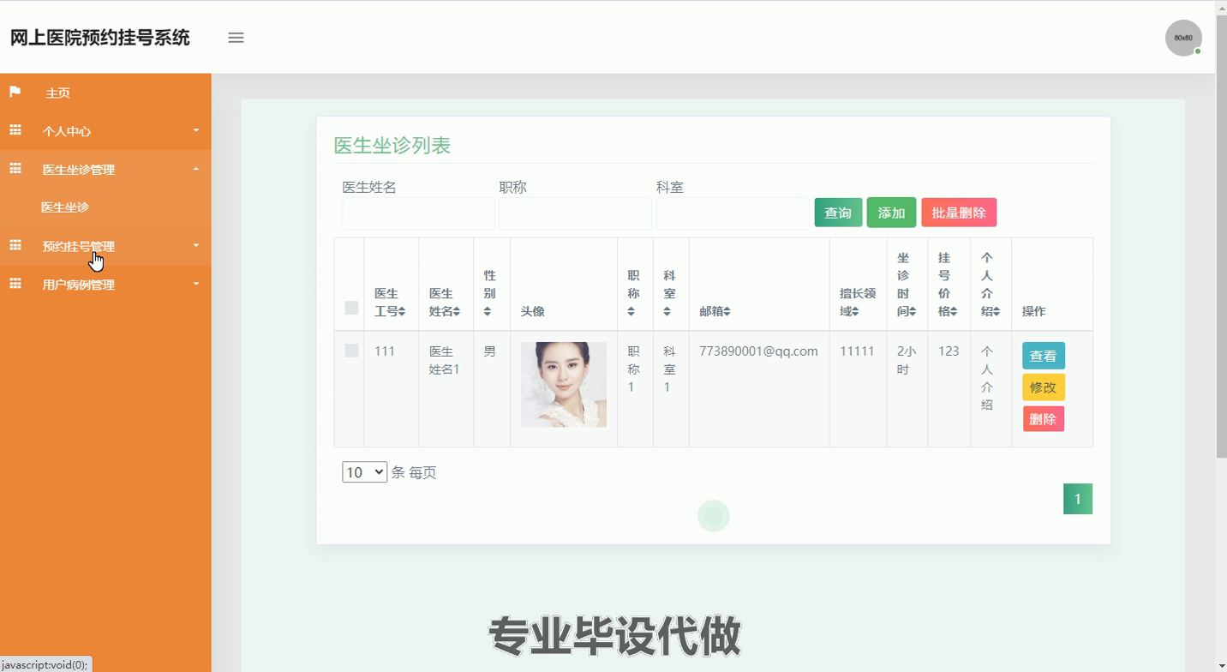Click email cell 773890001@qq.com
Viewport: 1227px width, 672px height.
tap(758, 351)
